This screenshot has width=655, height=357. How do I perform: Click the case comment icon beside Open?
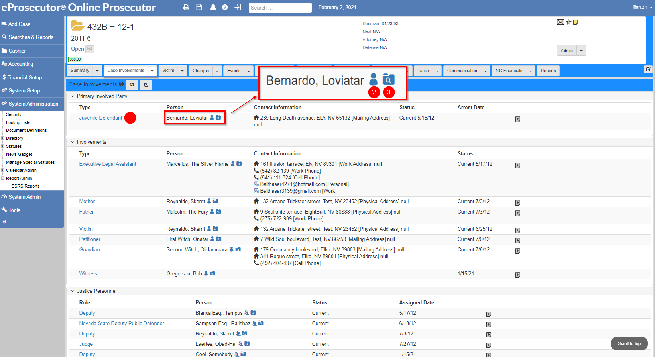90,49
